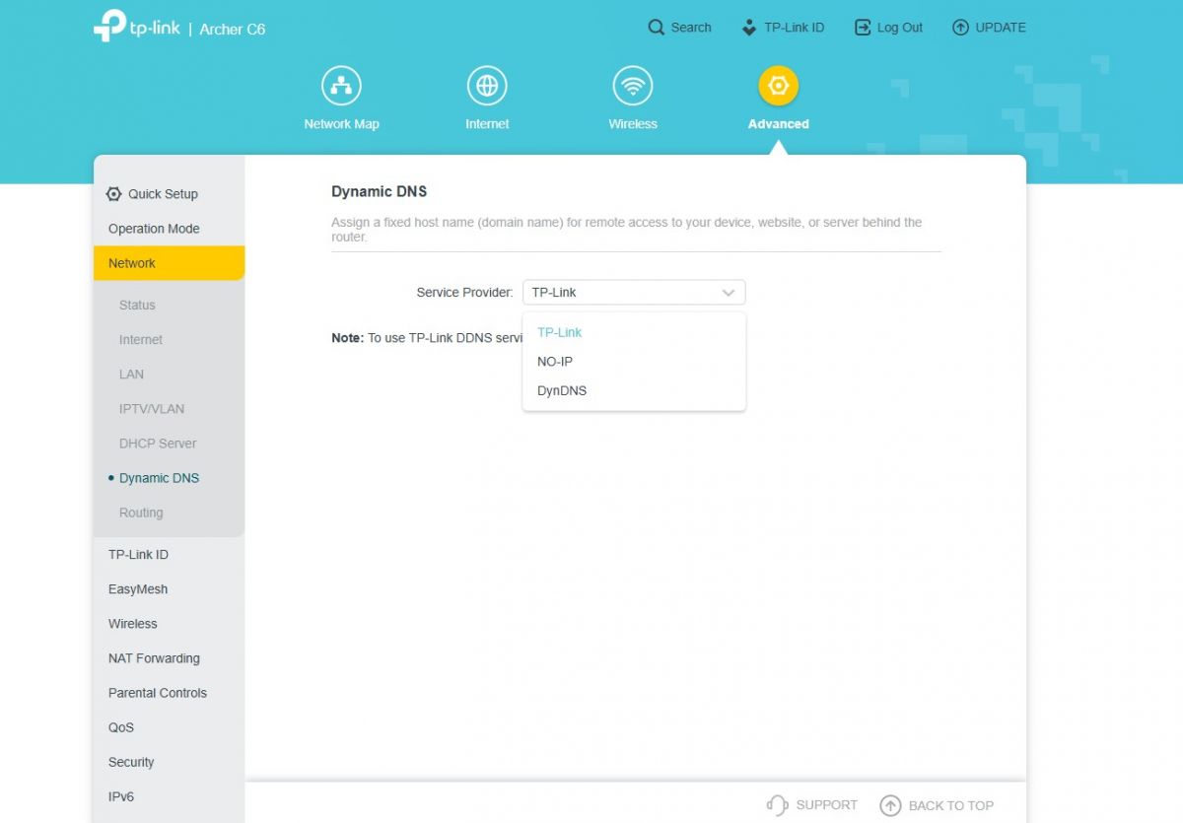Viewport: 1183px width, 823px height.
Task: Click the Archer C6 model text
Action: pyautogui.click(x=233, y=30)
